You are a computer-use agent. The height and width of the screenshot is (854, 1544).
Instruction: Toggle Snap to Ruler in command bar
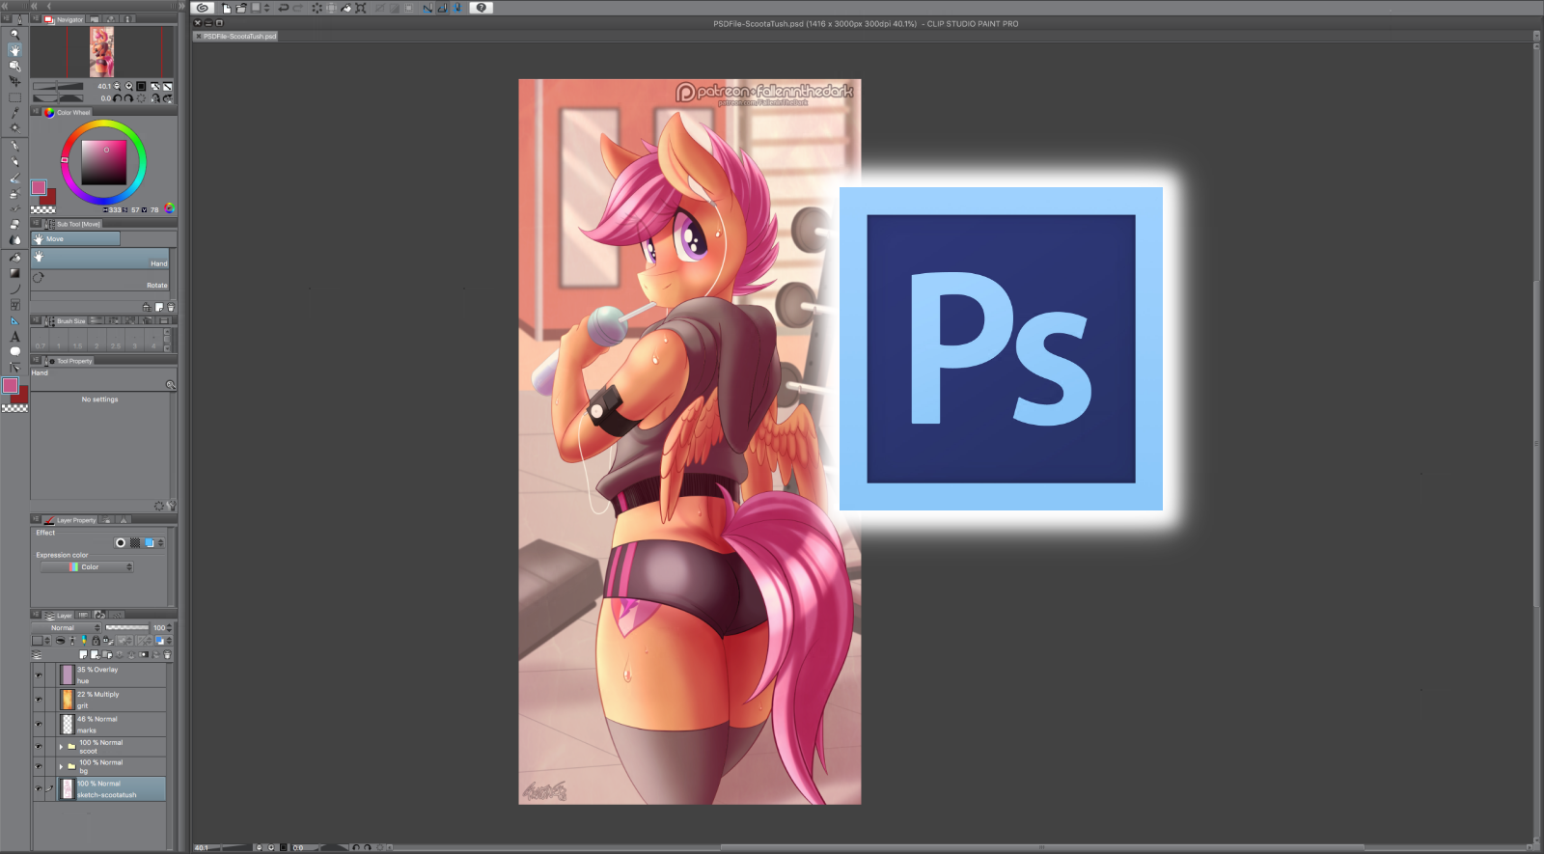(x=427, y=8)
